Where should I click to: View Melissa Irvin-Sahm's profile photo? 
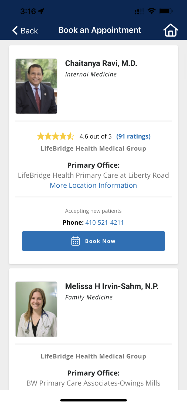pyautogui.click(x=36, y=309)
